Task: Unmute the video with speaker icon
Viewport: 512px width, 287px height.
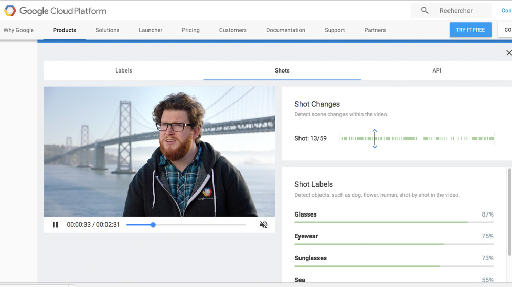Action: (264, 225)
